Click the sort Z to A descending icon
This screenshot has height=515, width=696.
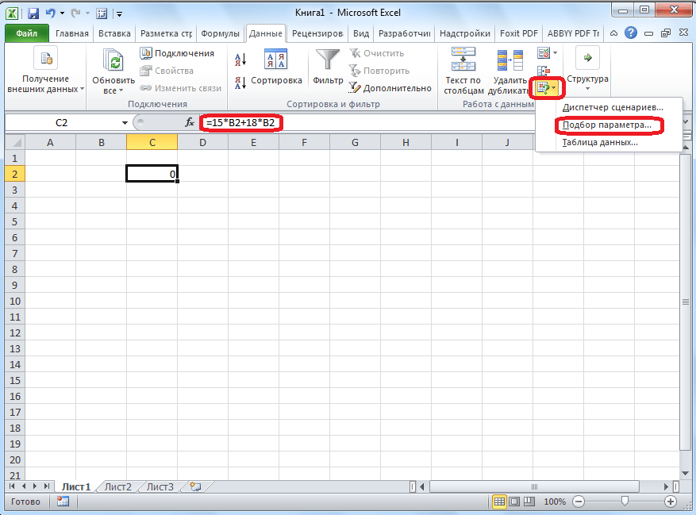tap(240, 83)
